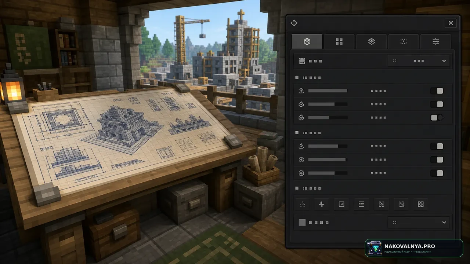The image size is (470, 264).
Task: Click the plus add tool button
Action: (x=322, y=204)
